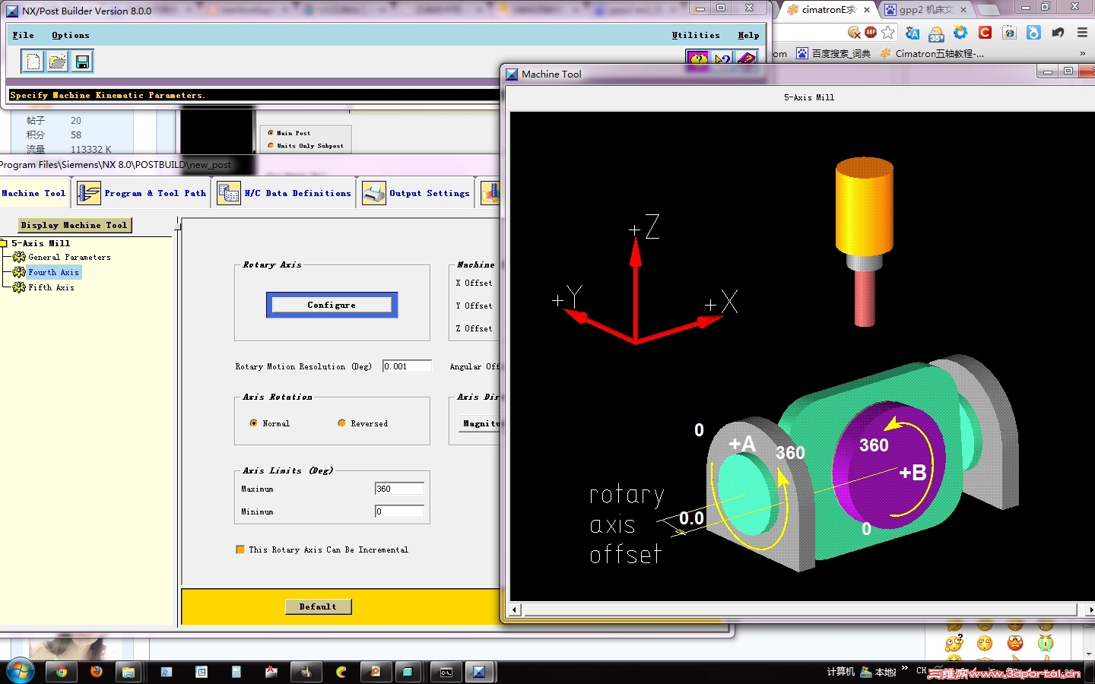
Task: Click the Save diskette icon
Action: [82, 62]
